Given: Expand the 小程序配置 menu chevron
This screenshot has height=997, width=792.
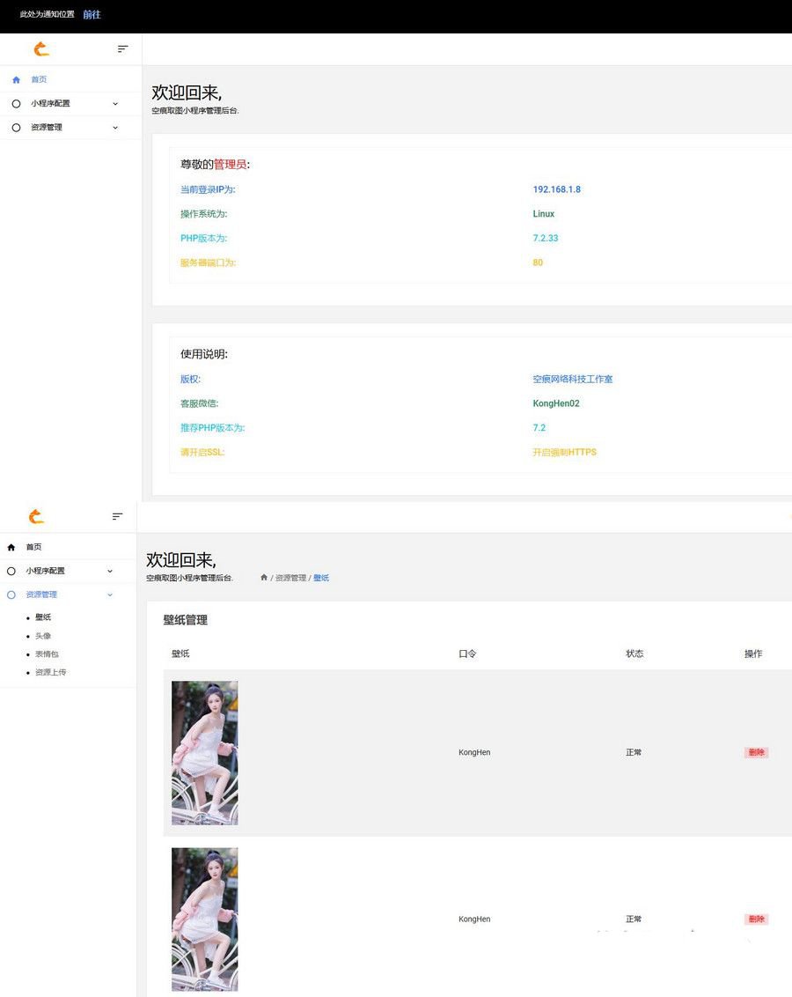Looking at the screenshot, I should tap(114, 103).
